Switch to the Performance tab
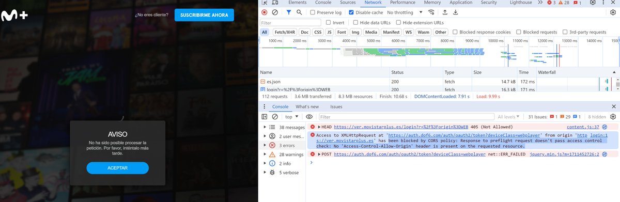This screenshot has height=202, width=620. click(x=402, y=3)
